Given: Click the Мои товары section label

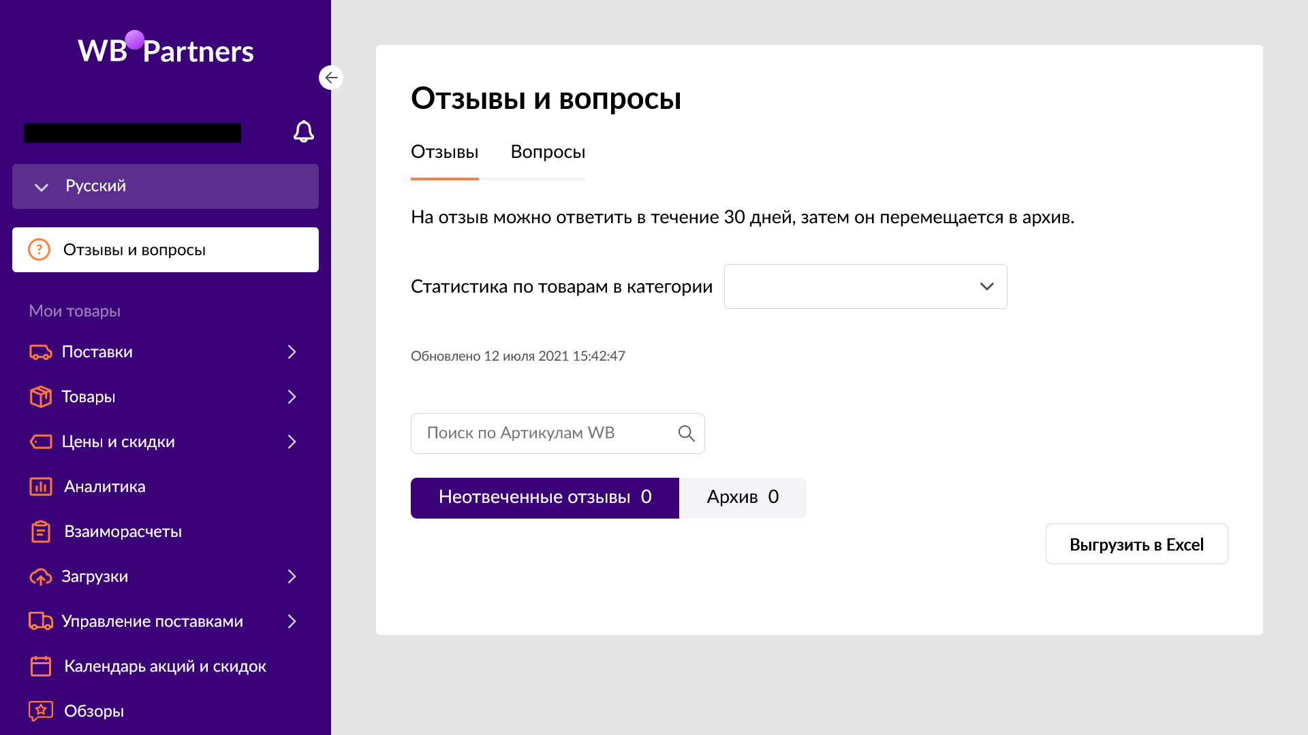Looking at the screenshot, I should coord(75,311).
